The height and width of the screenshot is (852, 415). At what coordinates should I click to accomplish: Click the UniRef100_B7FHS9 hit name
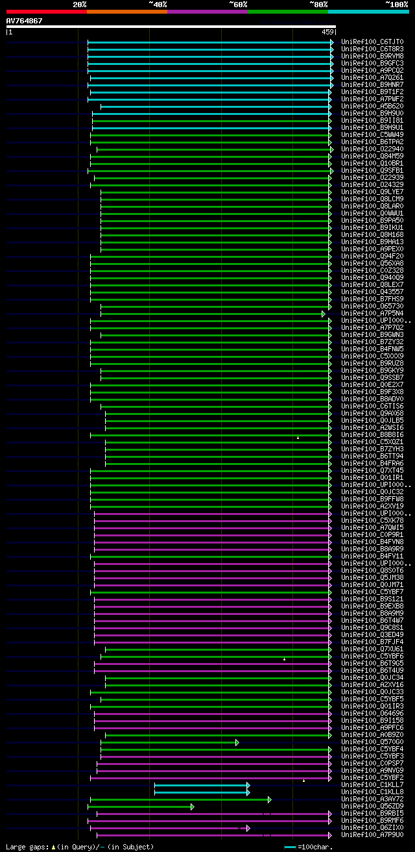click(372, 299)
